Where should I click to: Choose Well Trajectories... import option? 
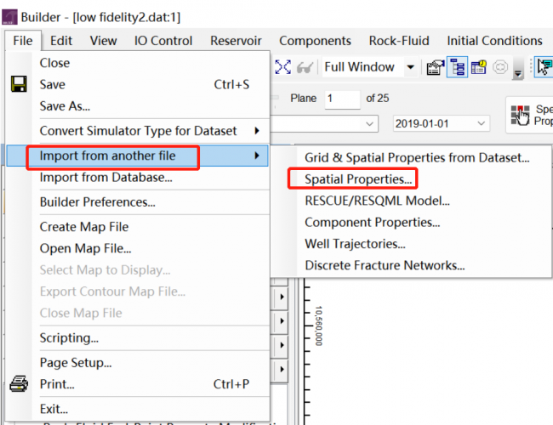(355, 244)
